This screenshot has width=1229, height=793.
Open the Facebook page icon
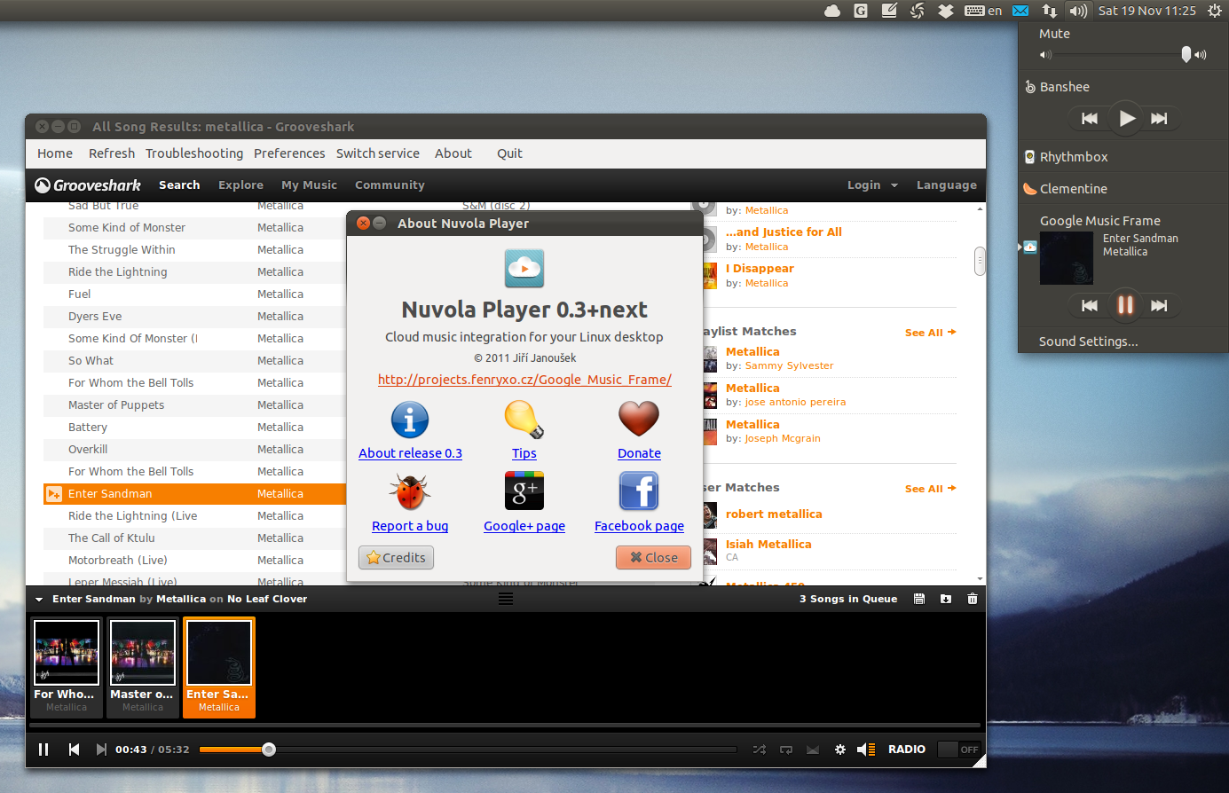tap(639, 491)
